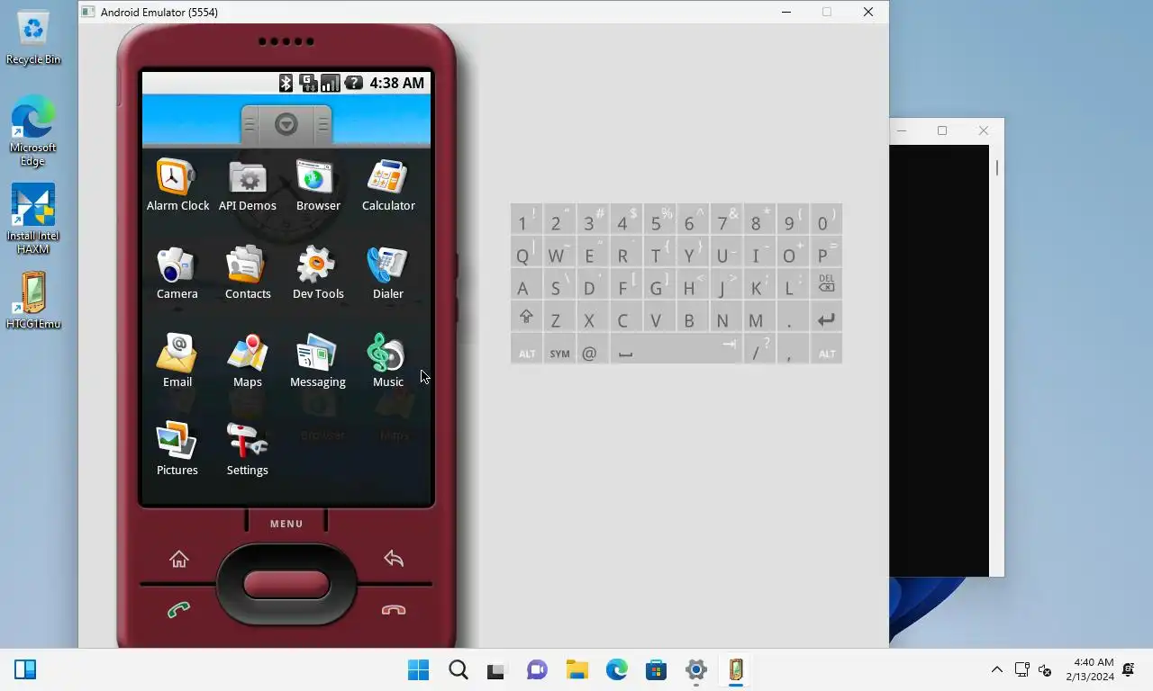Open Task View on the taskbar
The height and width of the screenshot is (691, 1153).
point(496,669)
